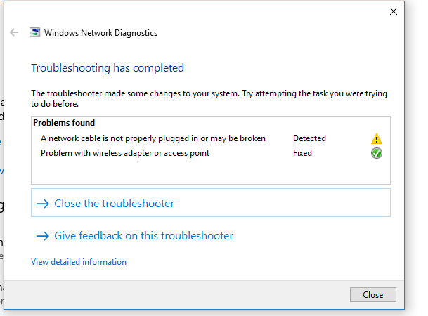Click the Fixed status text
428x316 pixels.
click(302, 153)
